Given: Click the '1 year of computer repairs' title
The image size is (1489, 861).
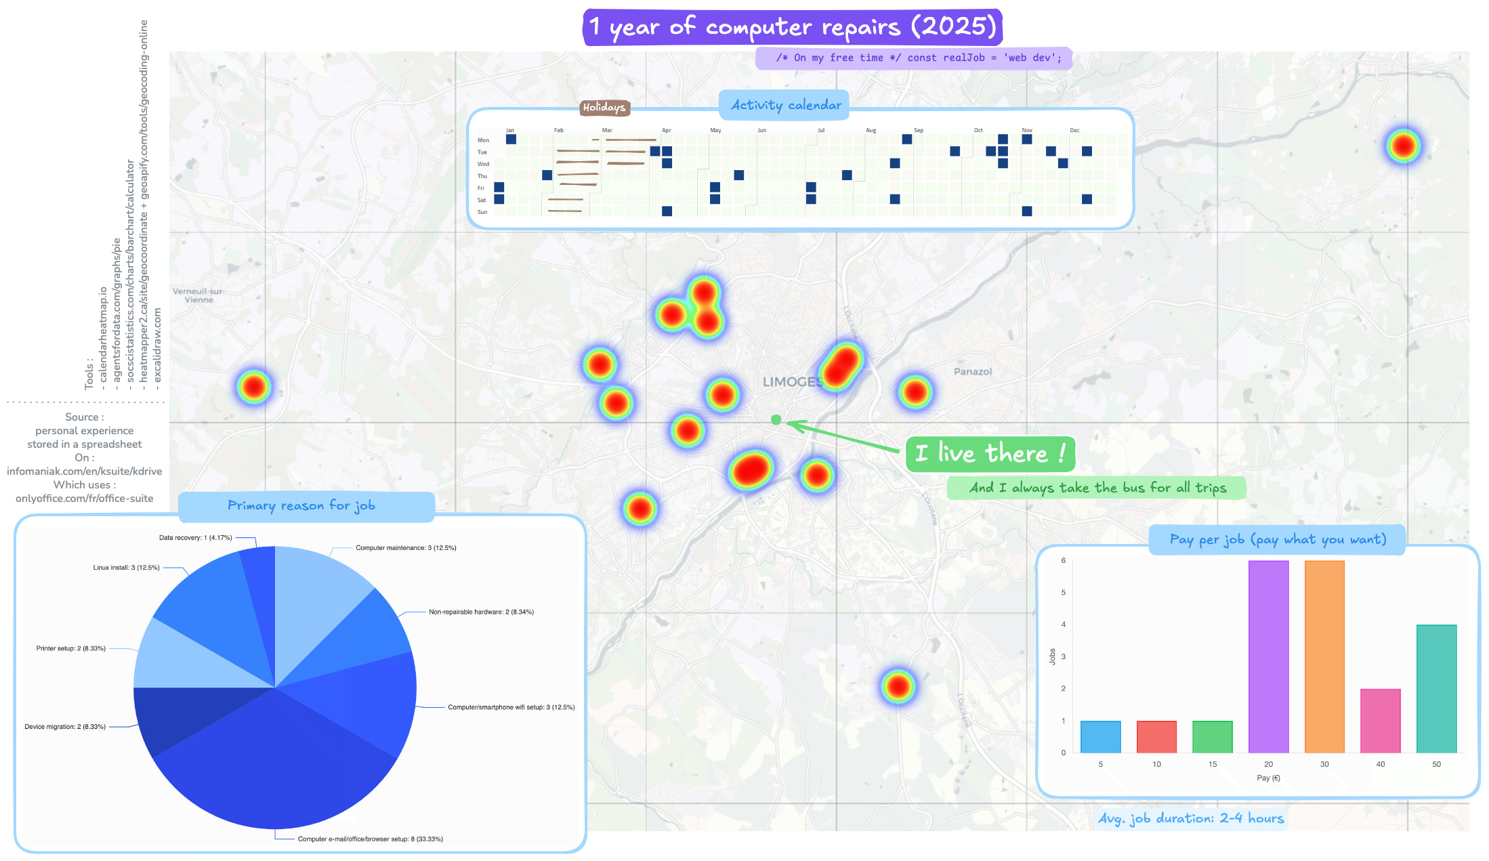Looking at the screenshot, I should (x=792, y=27).
